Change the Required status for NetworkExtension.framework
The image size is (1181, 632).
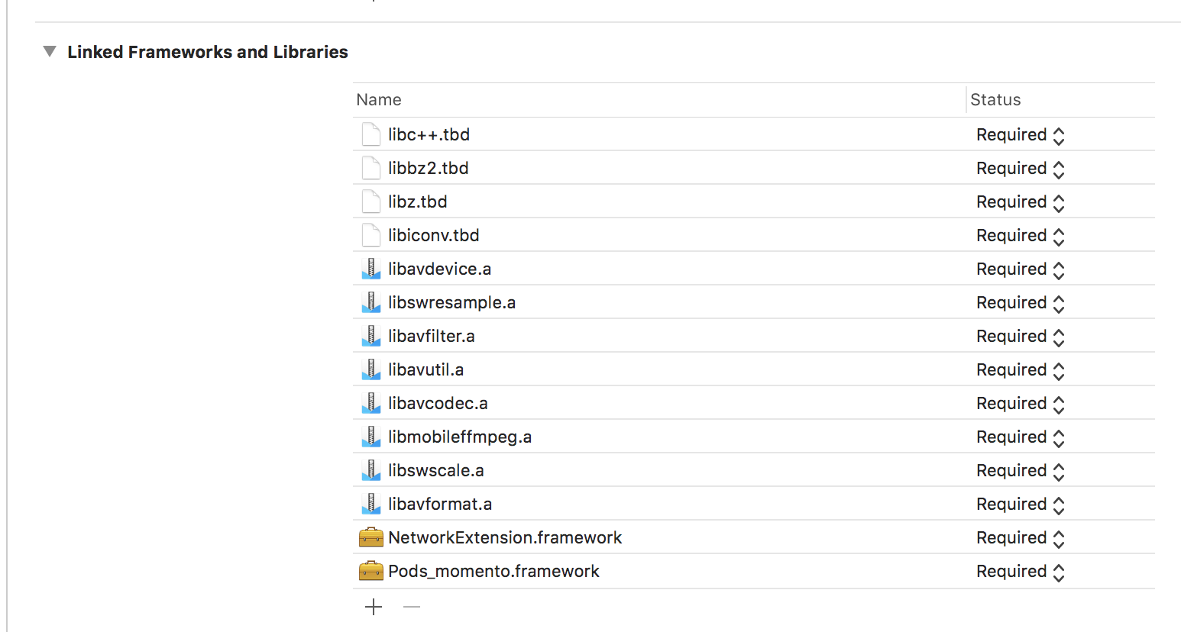tap(1021, 538)
